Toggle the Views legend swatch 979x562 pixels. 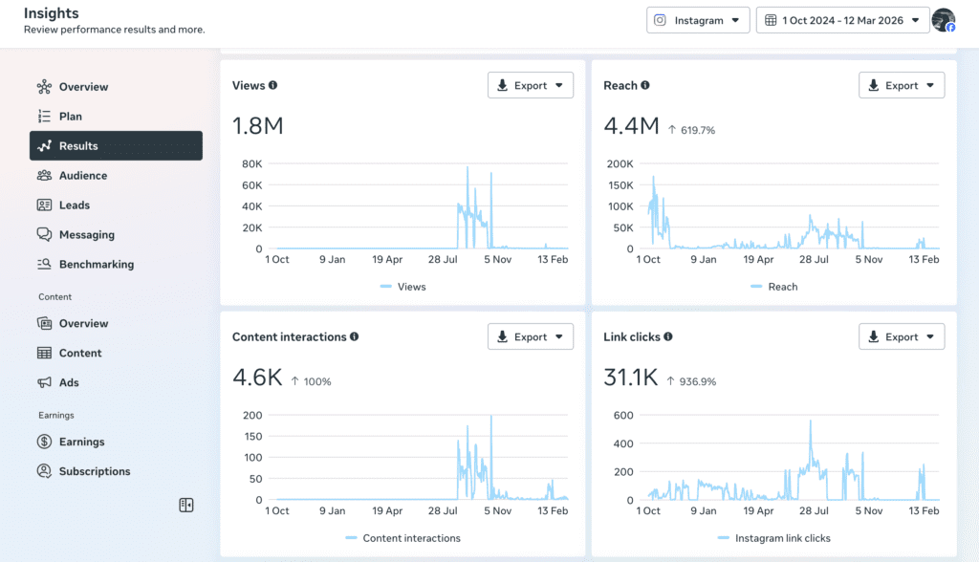tap(386, 287)
